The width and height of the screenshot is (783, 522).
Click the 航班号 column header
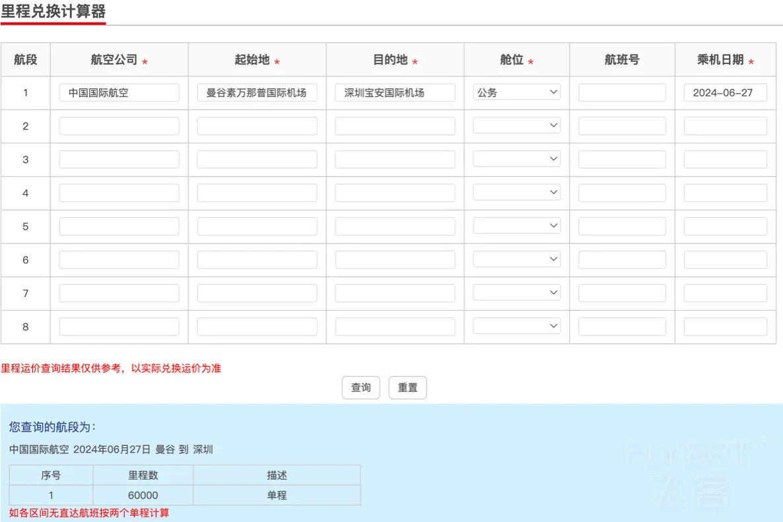click(x=622, y=60)
